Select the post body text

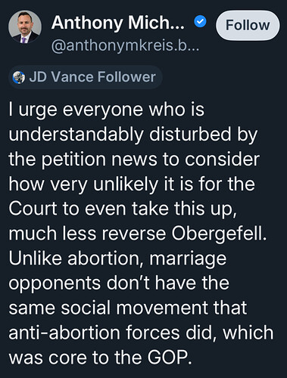coord(141,233)
